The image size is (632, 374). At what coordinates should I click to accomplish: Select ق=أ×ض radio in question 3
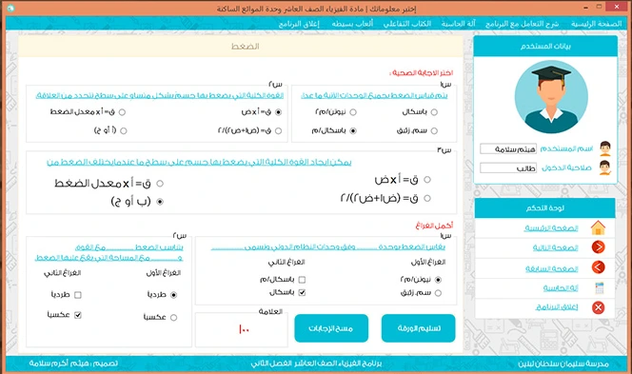pyautogui.click(x=427, y=180)
